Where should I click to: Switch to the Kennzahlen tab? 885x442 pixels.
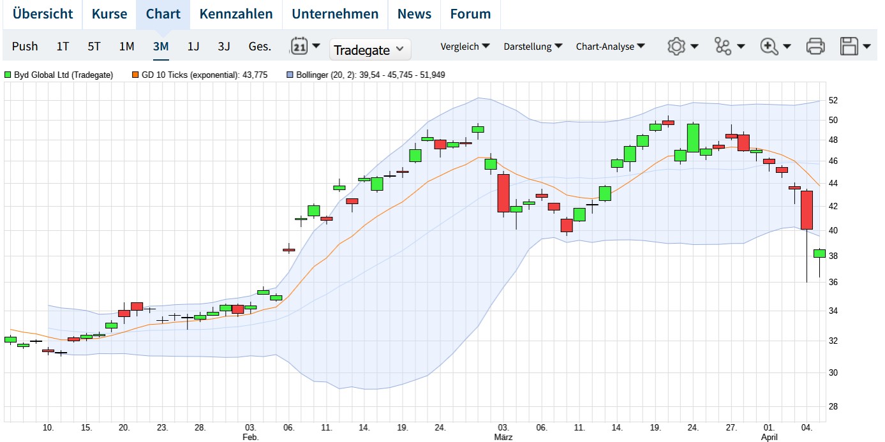point(236,13)
